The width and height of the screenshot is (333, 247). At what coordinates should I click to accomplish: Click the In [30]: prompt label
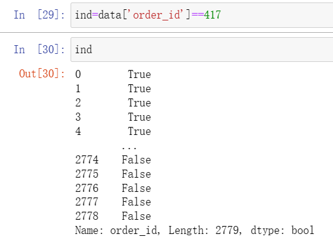(x=40, y=50)
